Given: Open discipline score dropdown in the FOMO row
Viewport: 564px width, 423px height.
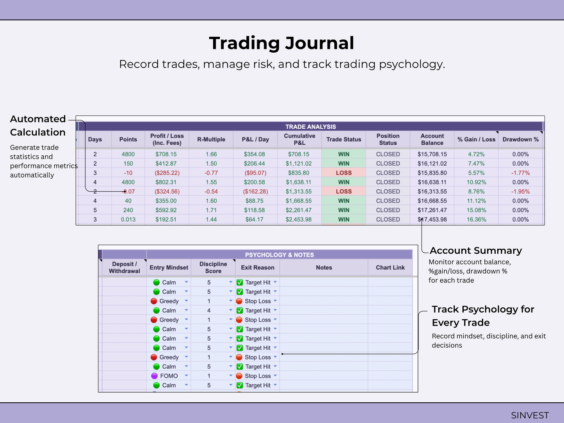Looking at the screenshot, I should tap(231, 375).
